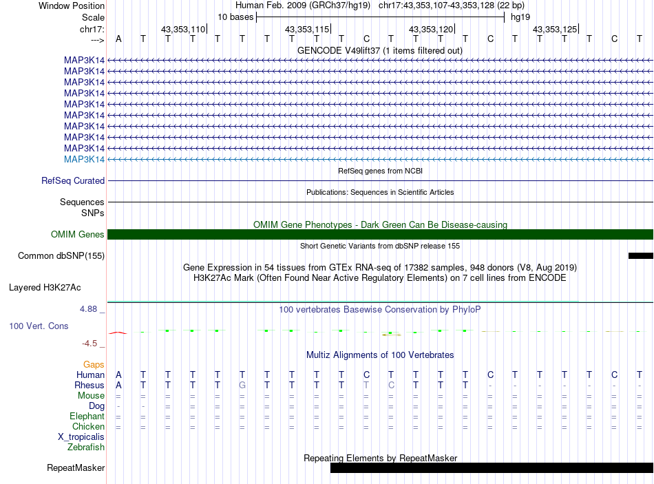Click the Elephant alignment row label
The height and width of the screenshot is (484, 654).
(87, 416)
